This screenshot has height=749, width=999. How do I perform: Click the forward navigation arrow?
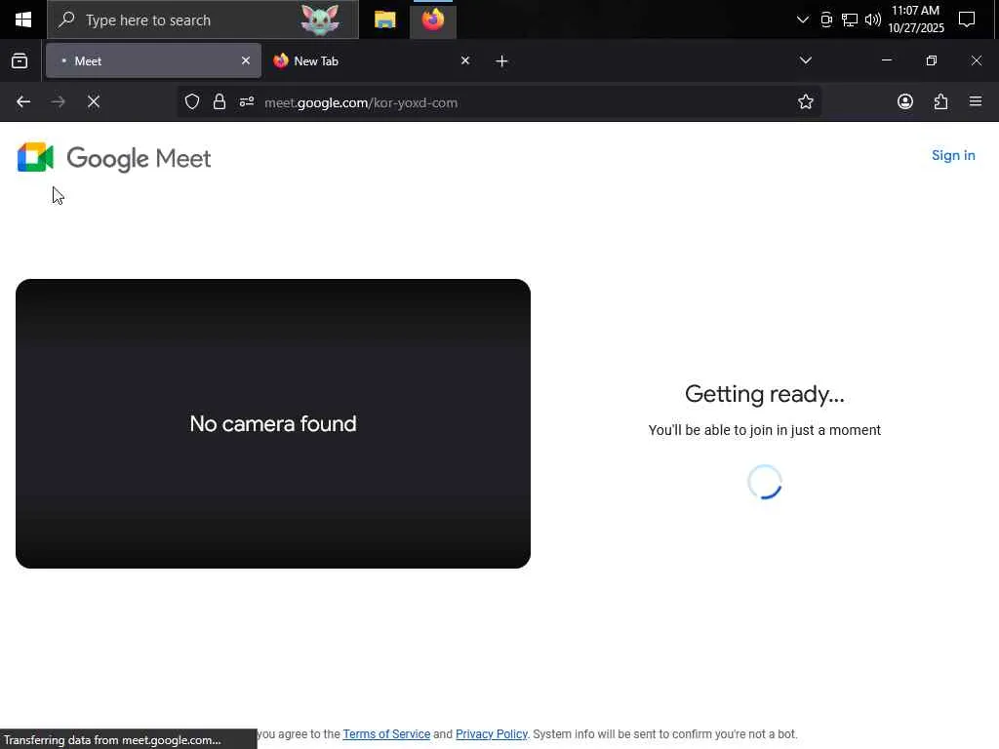58,101
